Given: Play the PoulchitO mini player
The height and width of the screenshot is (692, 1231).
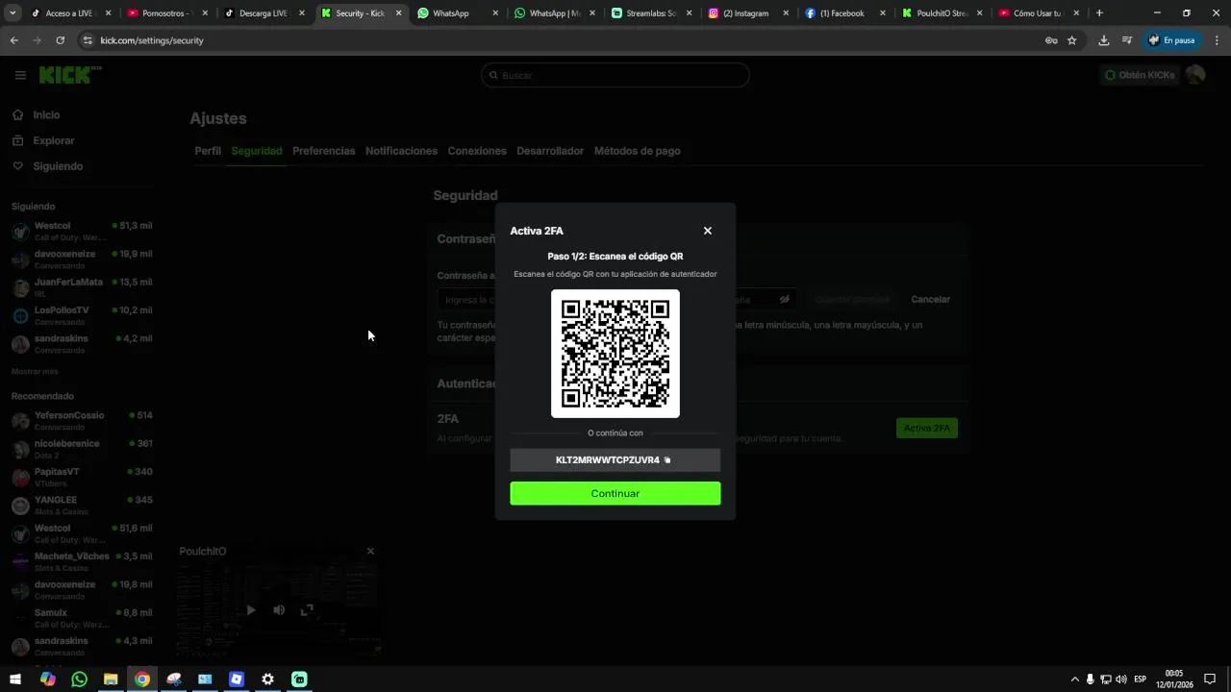Looking at the screenshot, I should tap(251, 609).
